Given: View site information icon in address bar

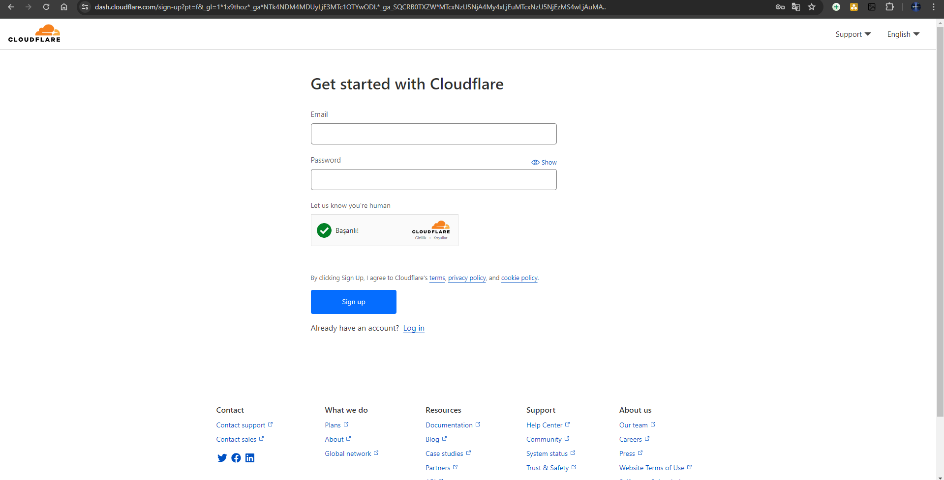Looking at the screenshot, I should (x=85, y=7).
